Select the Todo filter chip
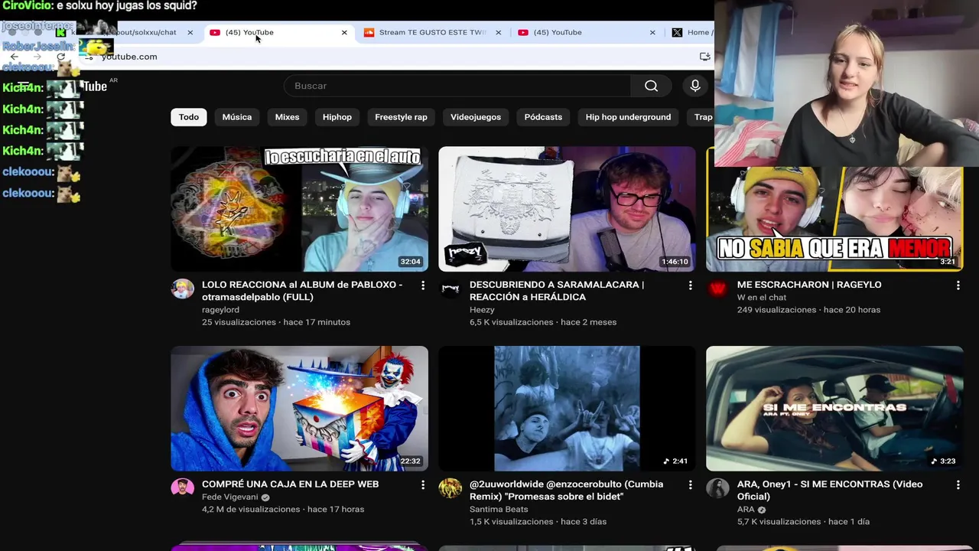Viewport: 979px width, 551px height. tap(189, 117)
